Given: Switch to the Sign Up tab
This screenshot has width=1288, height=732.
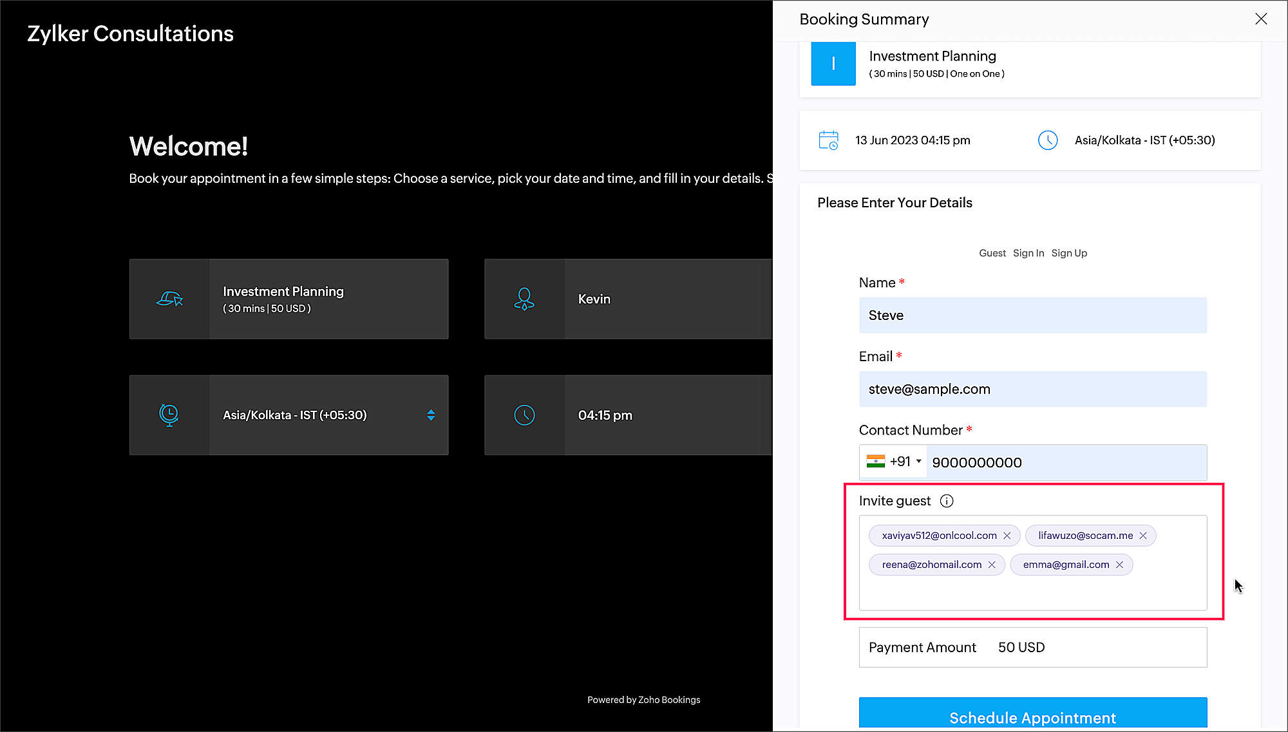Looking at the screenshot, I should click(x=1068, y=253).
